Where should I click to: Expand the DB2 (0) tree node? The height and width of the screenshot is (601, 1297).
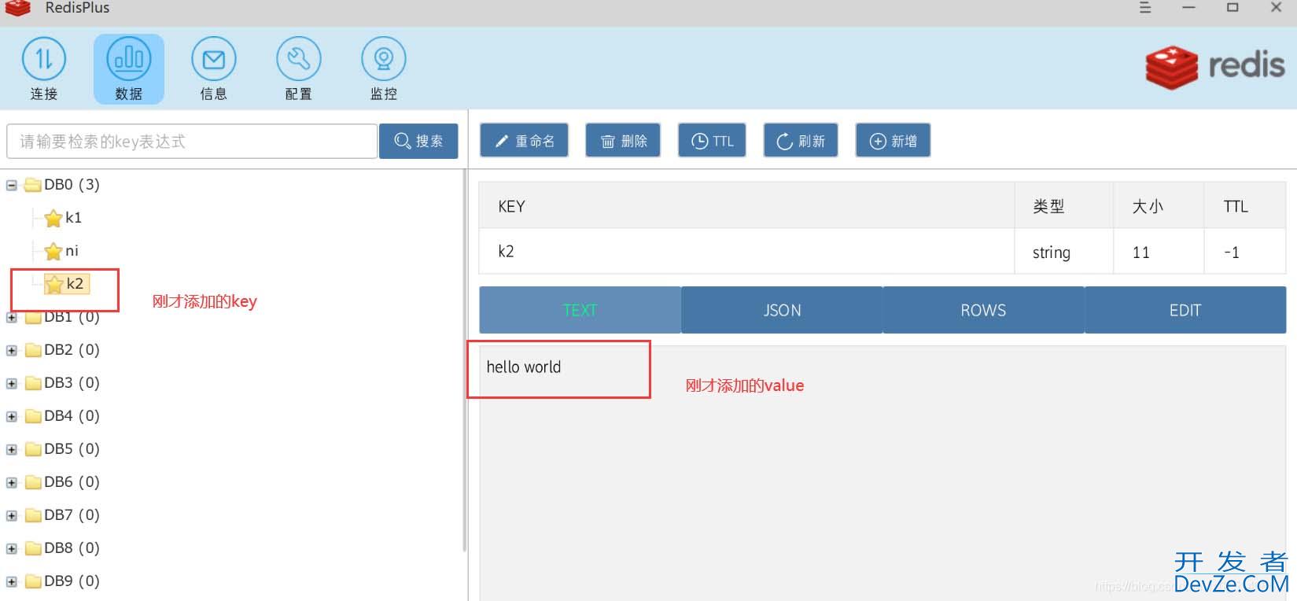pyautogui.click(x=12, y=351)
